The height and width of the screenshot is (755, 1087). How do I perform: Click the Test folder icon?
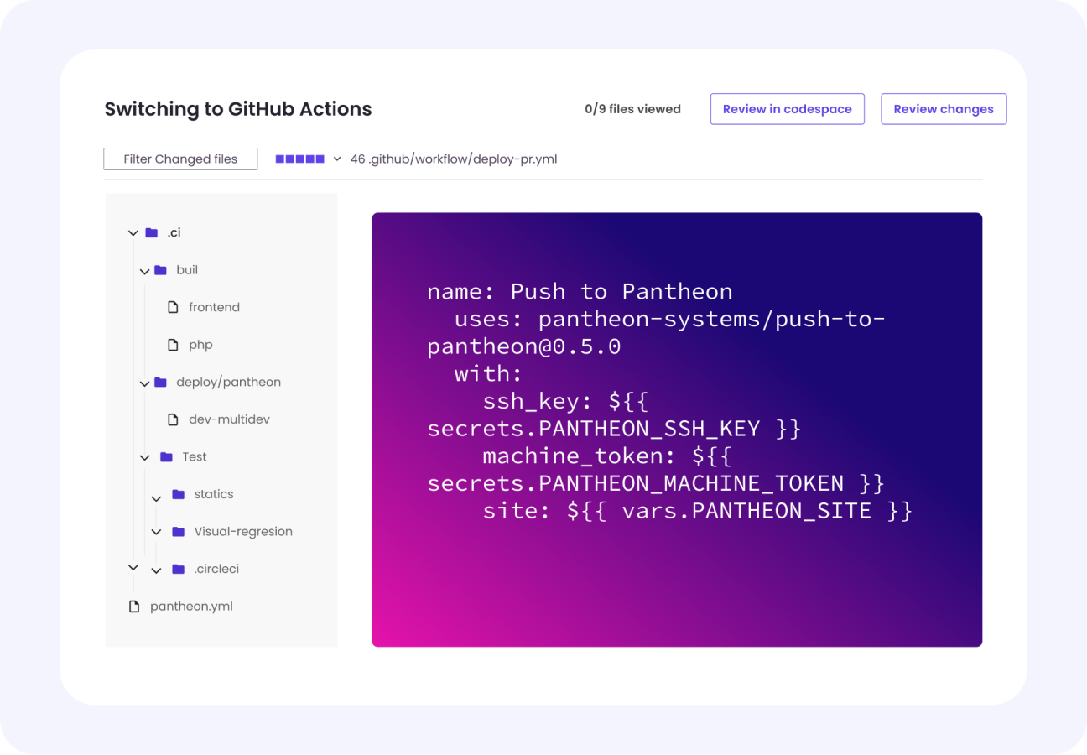pos(166,456)
